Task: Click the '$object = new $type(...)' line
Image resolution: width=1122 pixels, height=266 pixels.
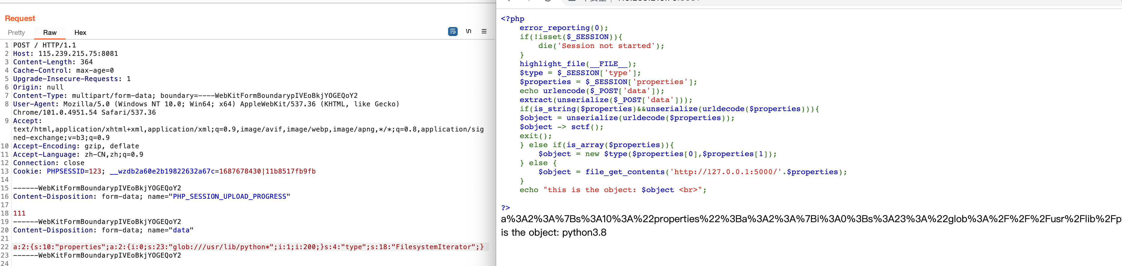Action: [x=657, y=154]
